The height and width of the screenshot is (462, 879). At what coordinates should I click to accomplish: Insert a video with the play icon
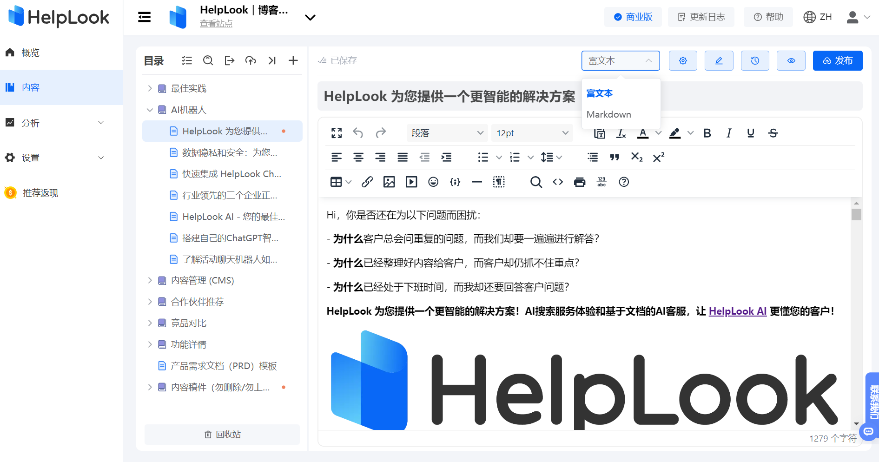pyautogui.click(x=411, y=182)
